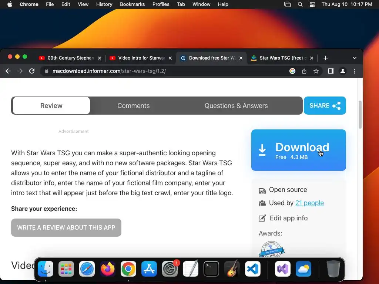This screenshot has width=379, height=284.
Task: Click the page vertical scrollbar
Action: click(x=360, y=115)
